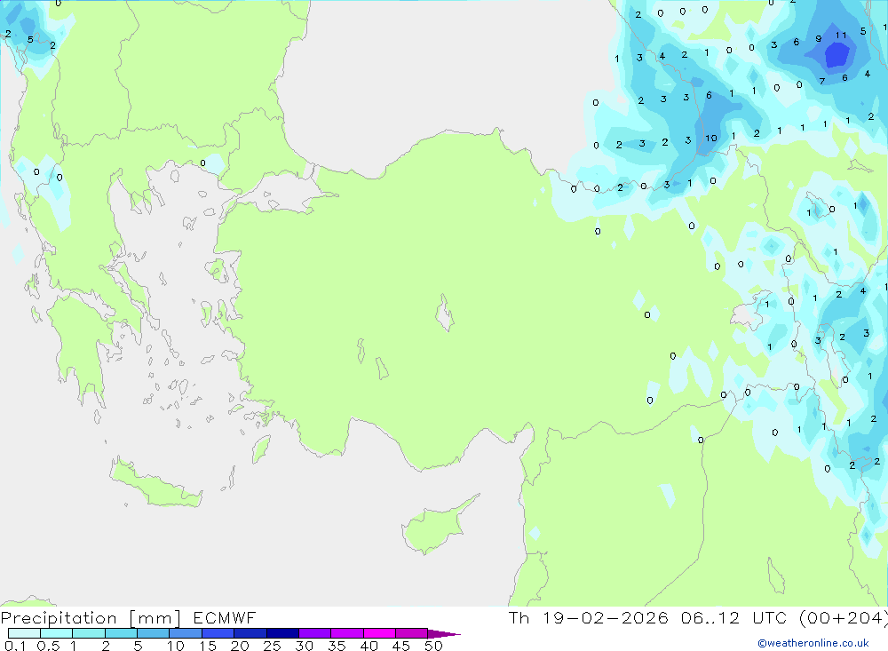Click the 7 mm precipitation value on map
888x651 pixels.
822,81
